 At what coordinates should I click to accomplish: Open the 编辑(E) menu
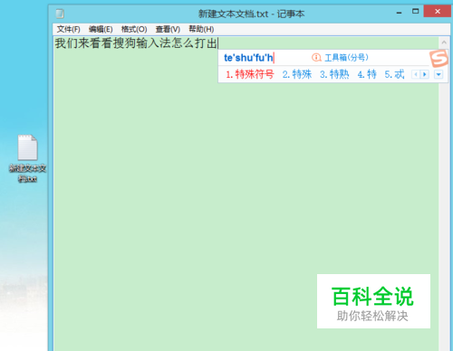(101, 29)
